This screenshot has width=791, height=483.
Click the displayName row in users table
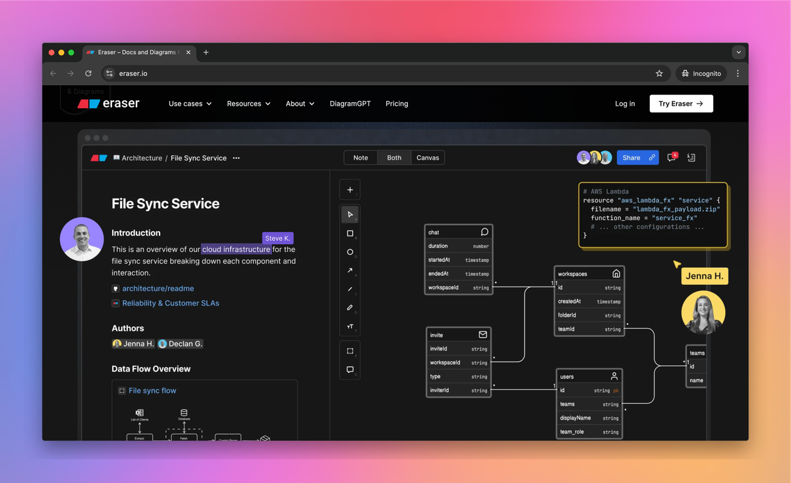pos(589,418)
